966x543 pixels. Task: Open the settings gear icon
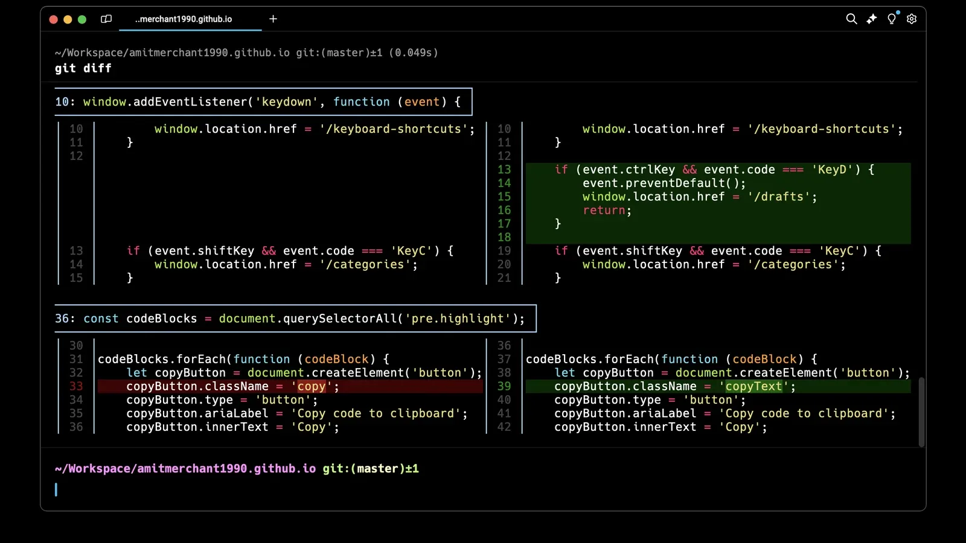tap(912, 19)
